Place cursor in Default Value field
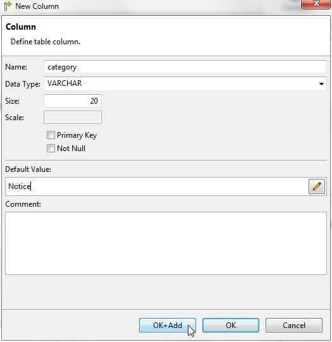This screenshot has height=342, width=332. point(157,186)
